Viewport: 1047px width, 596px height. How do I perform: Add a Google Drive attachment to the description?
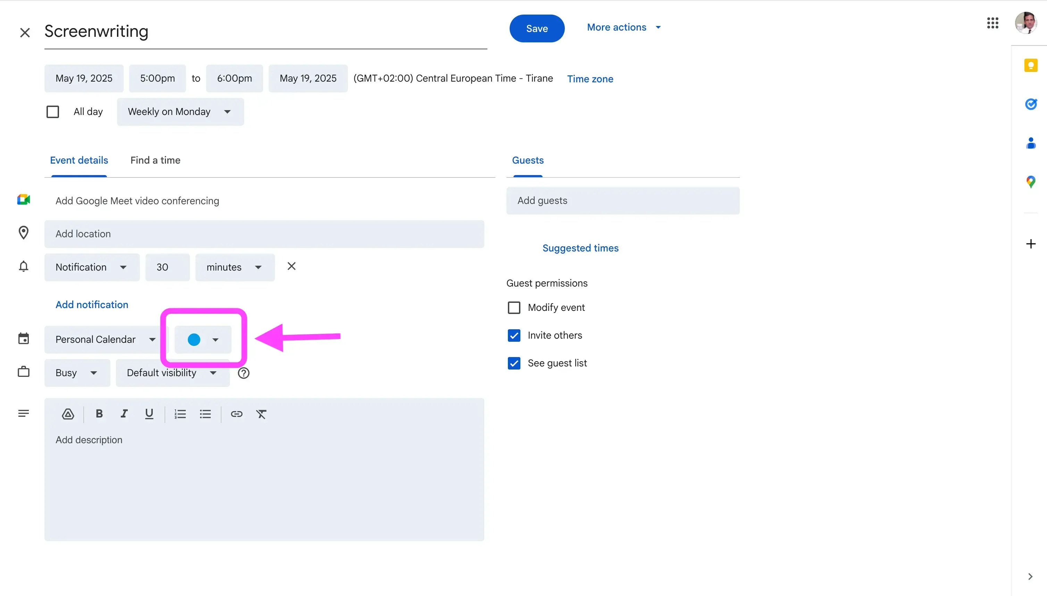[67, 414]
